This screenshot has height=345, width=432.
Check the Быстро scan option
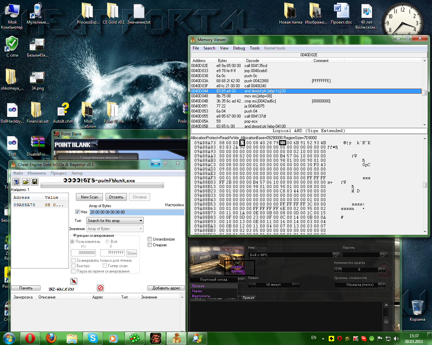pos(73,266)
